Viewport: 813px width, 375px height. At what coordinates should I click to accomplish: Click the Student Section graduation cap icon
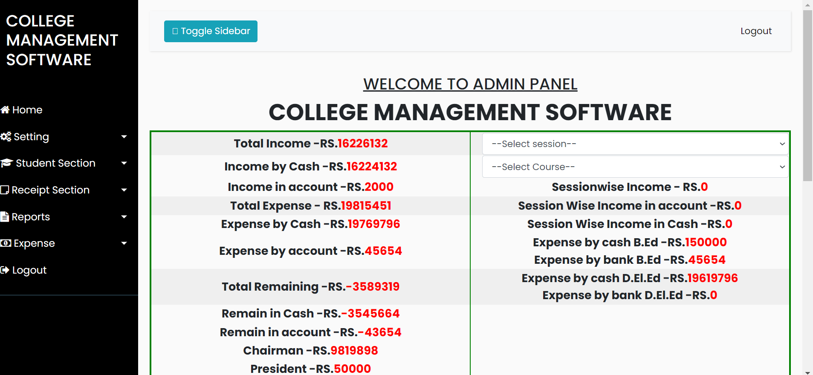coord(7,163)
